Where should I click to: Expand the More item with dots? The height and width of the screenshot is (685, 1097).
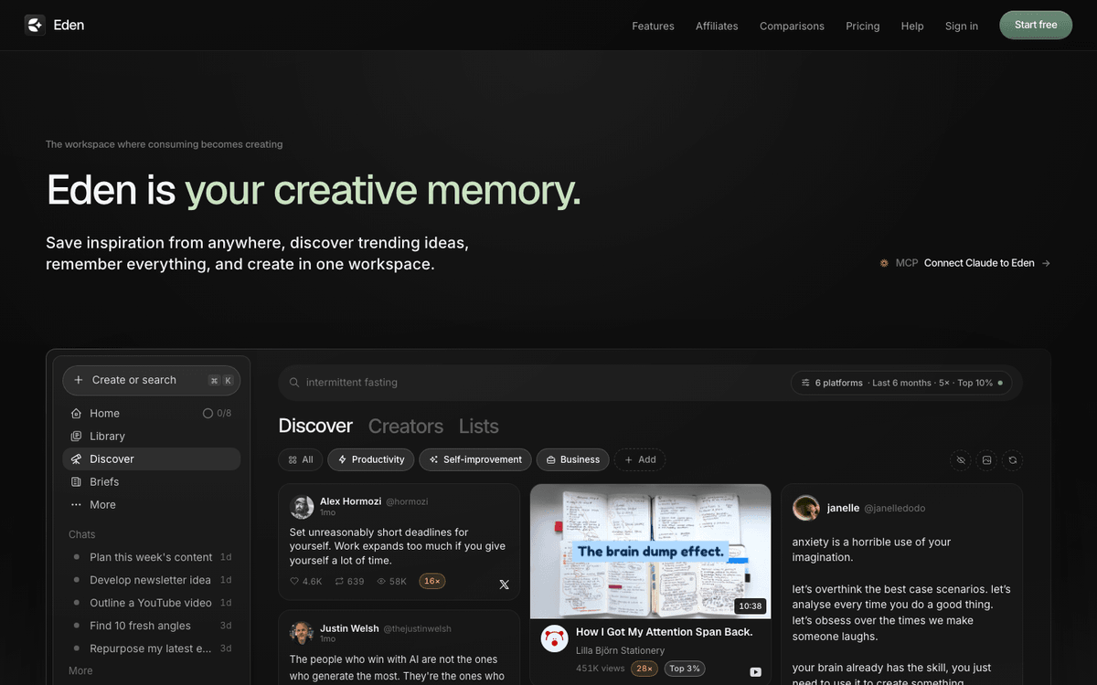click(x=152, y=504)
